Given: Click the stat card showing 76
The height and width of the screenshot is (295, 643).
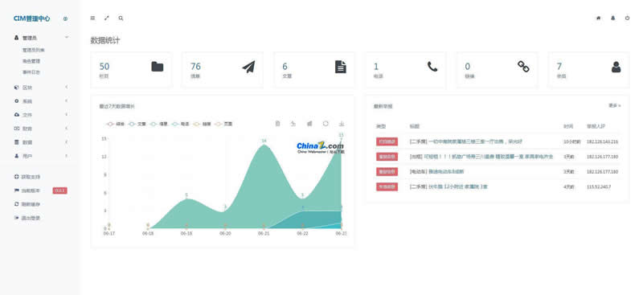Looking at the screenshot, I should (x=223, y=70).
